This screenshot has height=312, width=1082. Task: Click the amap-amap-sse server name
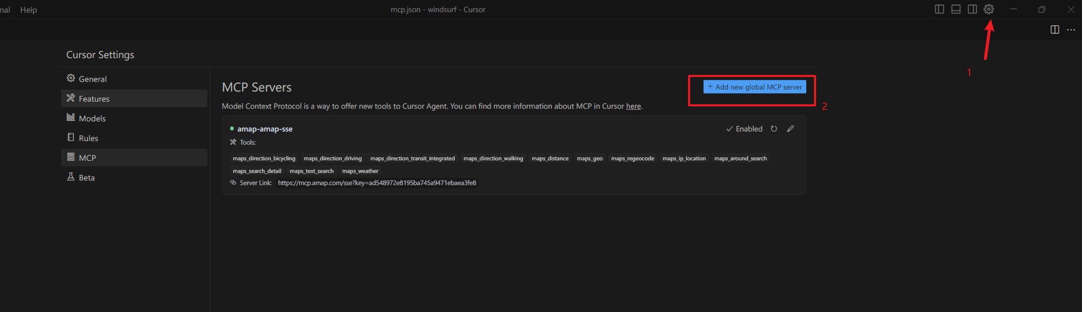click(x=265, y=129)
